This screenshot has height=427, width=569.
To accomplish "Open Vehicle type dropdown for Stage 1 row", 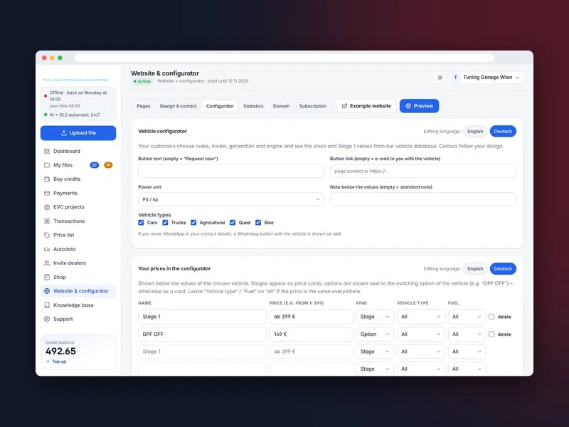I will click(x=420, y=317).
